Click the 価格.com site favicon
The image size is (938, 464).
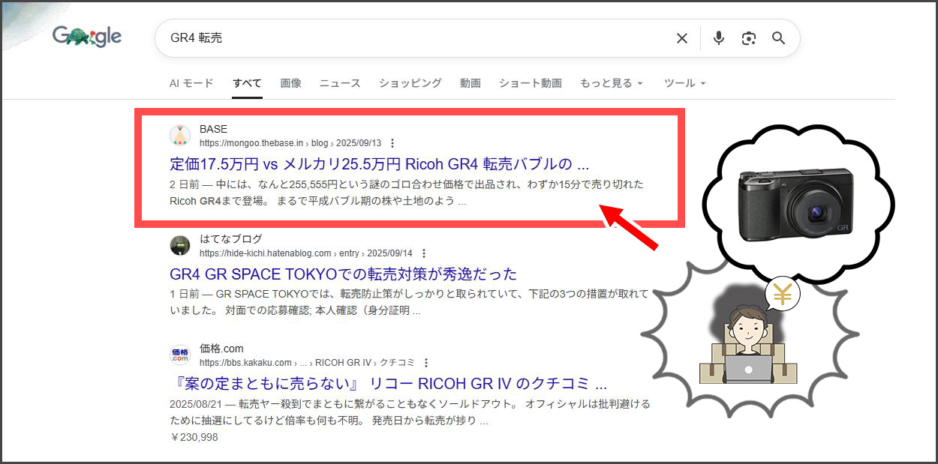180,355
